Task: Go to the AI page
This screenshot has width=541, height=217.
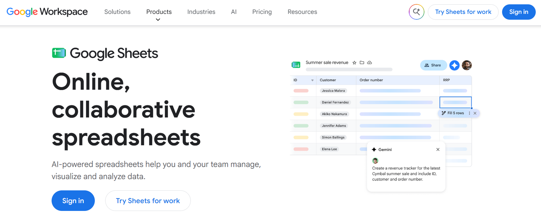Action: pyautogui.click(x=234, y=12)
